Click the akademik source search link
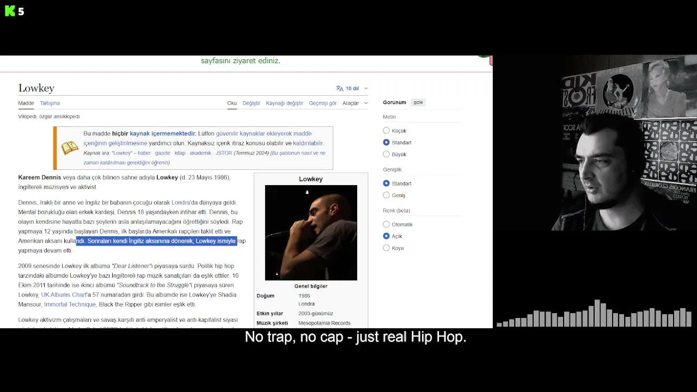Image resolution: width=697 pixels, height=392 pixels. pyautogui.click(x=200, y=153)
